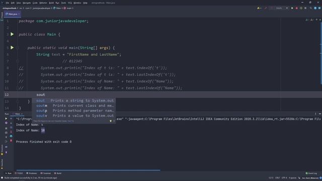Screen dimensions: 322x181
Task: Open the Help menu
Action: (85, 3)
